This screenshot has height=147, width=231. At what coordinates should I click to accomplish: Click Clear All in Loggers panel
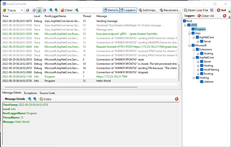click(206, 16)
